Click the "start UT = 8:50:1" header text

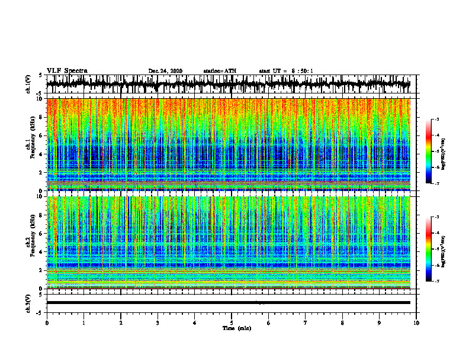coord(286,71)
